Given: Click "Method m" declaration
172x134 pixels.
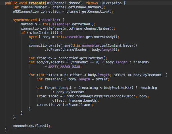Looking at the screenshot, I should 29,24.
